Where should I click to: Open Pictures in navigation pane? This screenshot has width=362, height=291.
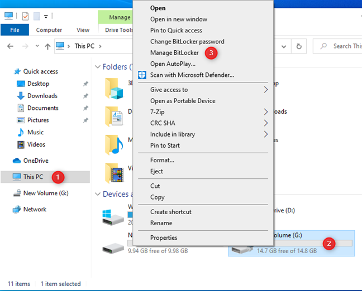pos(38,120)
